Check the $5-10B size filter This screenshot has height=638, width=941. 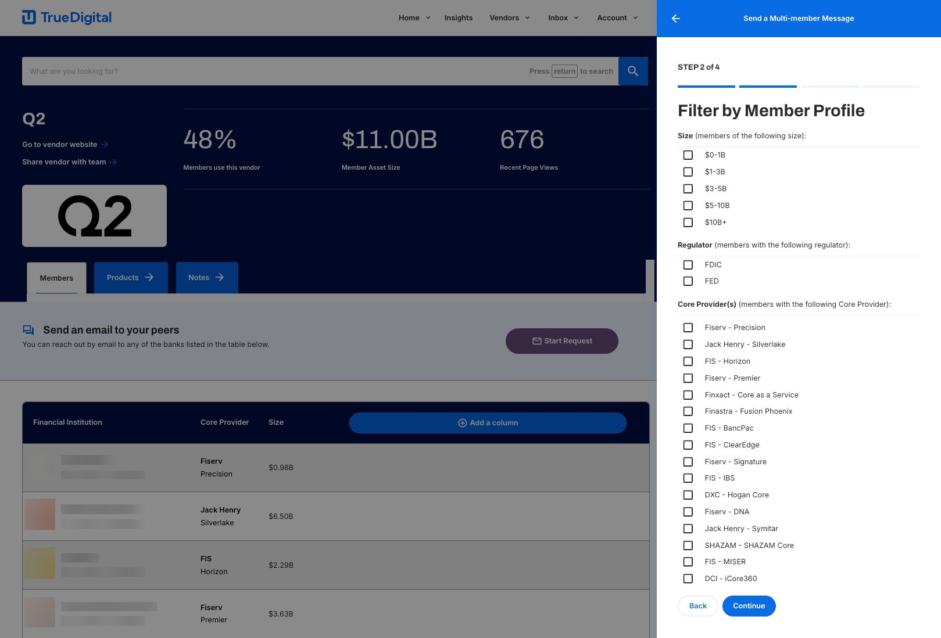(x=688, y=205)
